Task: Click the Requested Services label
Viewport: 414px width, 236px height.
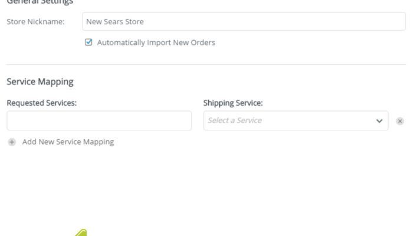Action: 42,103
